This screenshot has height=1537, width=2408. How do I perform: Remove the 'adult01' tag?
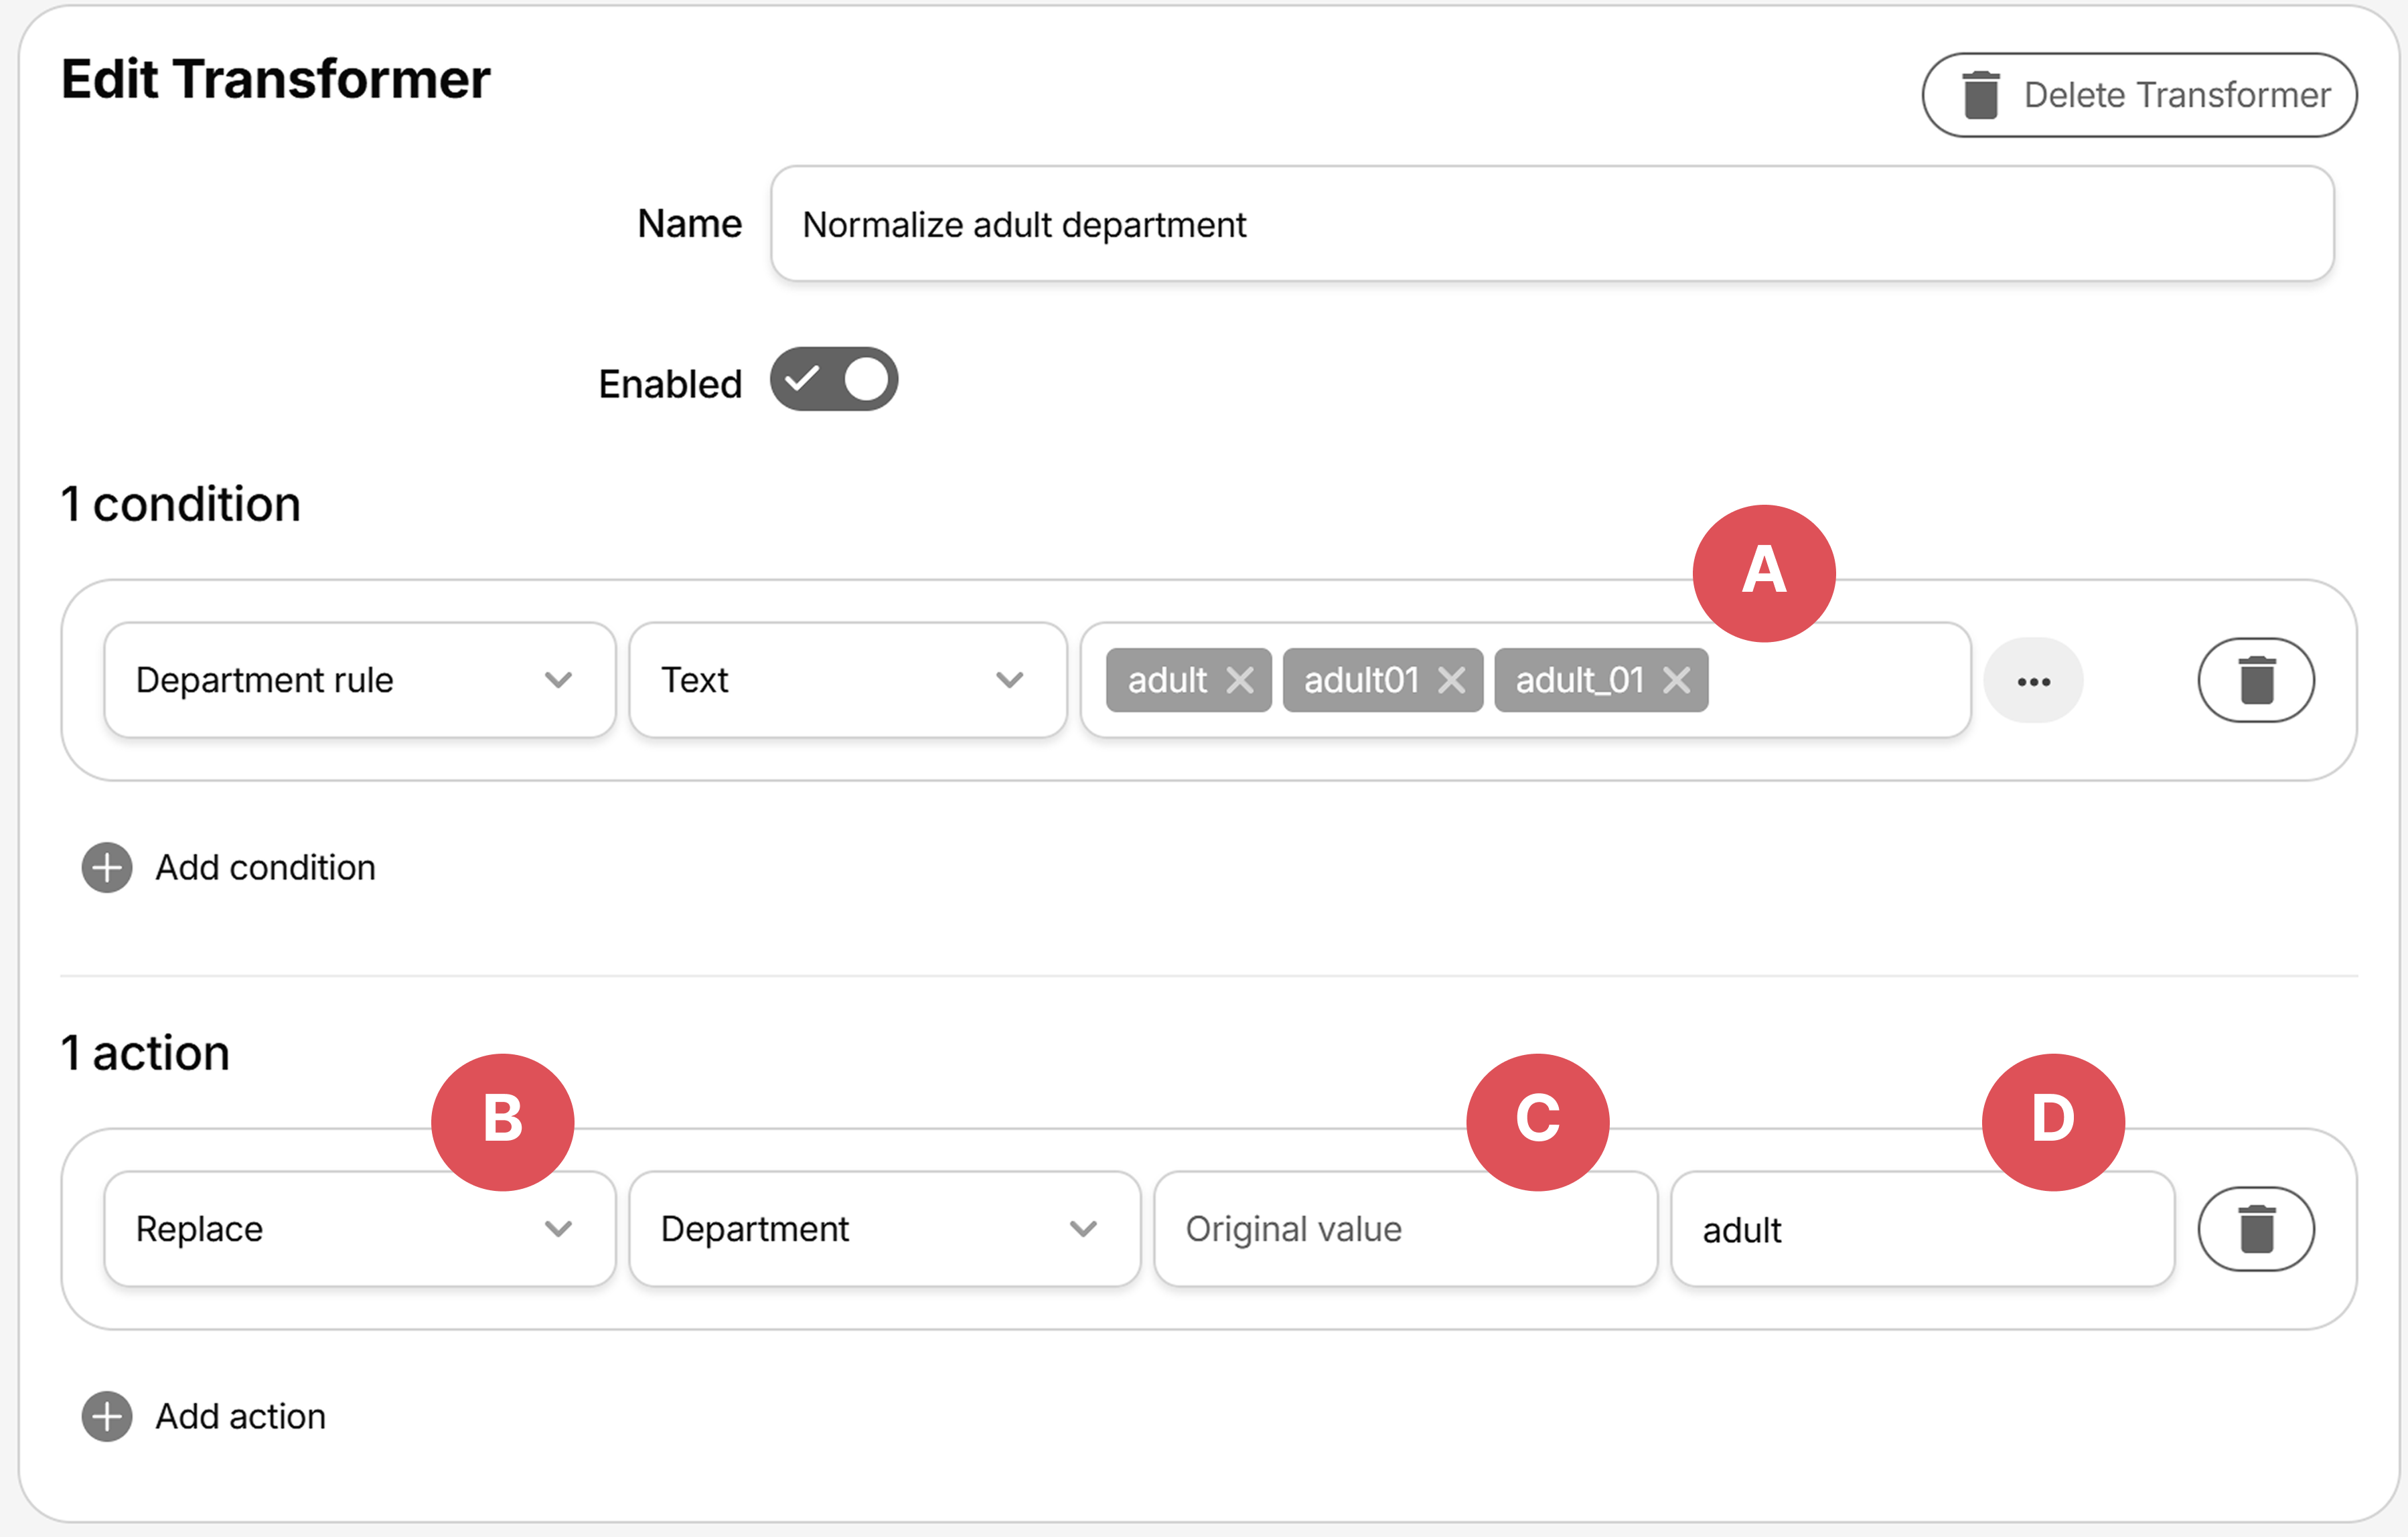point(1451,681)
